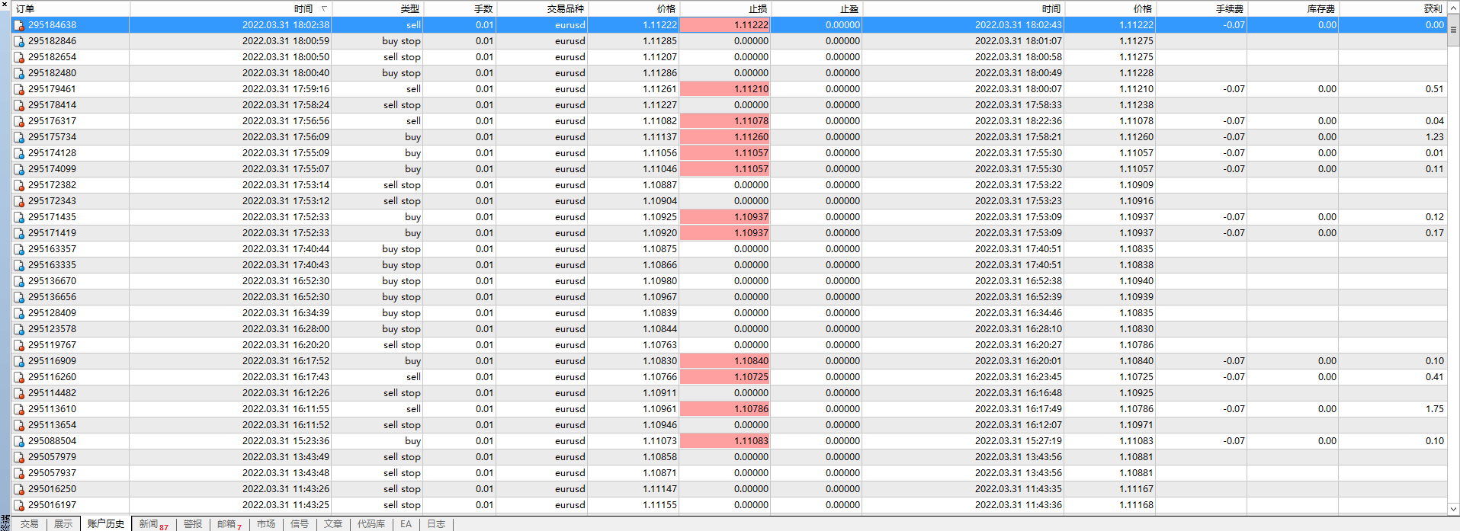Click close time 2022.03.31 18:22:36
This screenshot has width=1460, height=531.
coord(1019,121)
